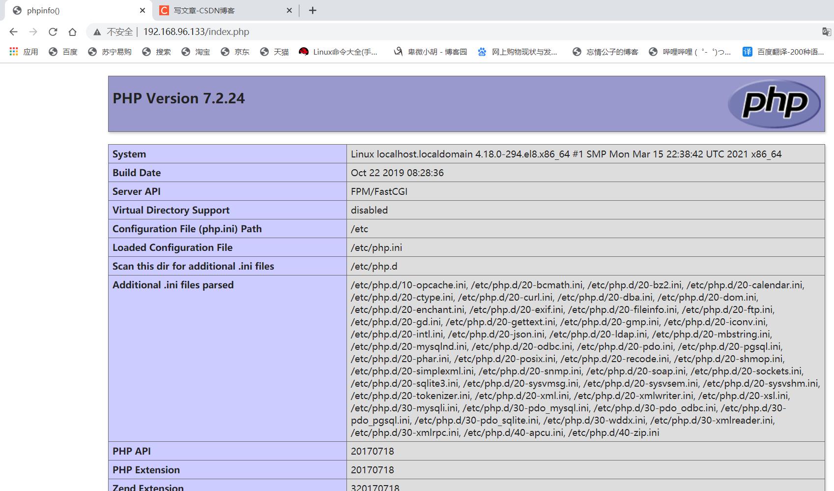Screen dimensions: 834x491
Task: Select the Server API label
Action: coord(137,191)
